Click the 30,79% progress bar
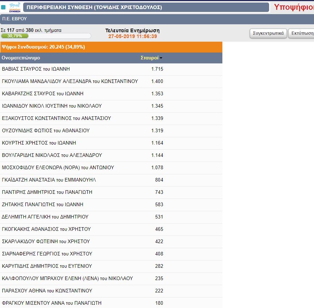This screenshot has height=308, width=314. coord(46,36)
